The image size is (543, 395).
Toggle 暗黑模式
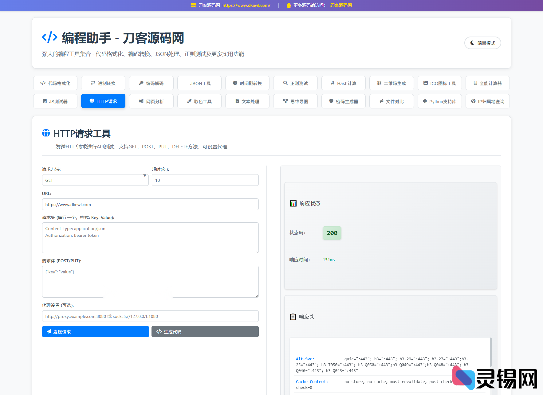tap(482, 43)
